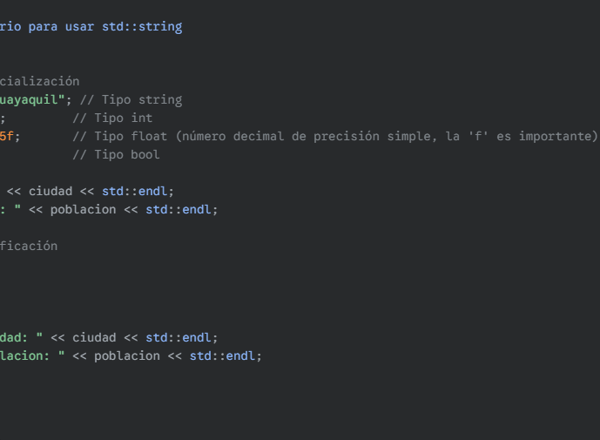Click the 'cialización' comment text
This screenshot has height=440, width=600.
tap(39, 81)
